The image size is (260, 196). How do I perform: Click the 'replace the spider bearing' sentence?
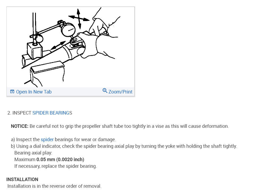click(56, 166)
